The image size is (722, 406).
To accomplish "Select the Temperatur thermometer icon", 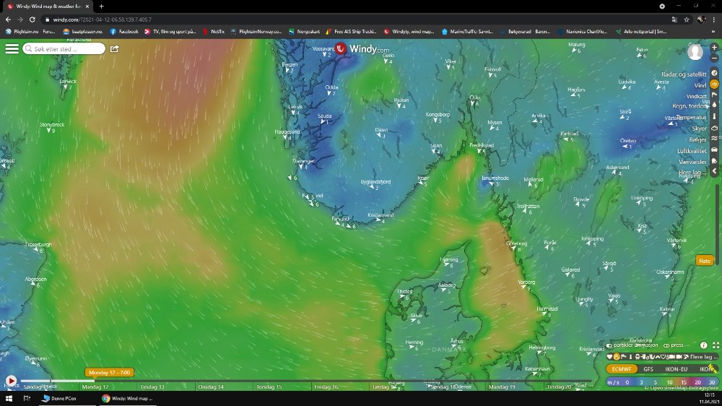I will [x=714, y=116].
